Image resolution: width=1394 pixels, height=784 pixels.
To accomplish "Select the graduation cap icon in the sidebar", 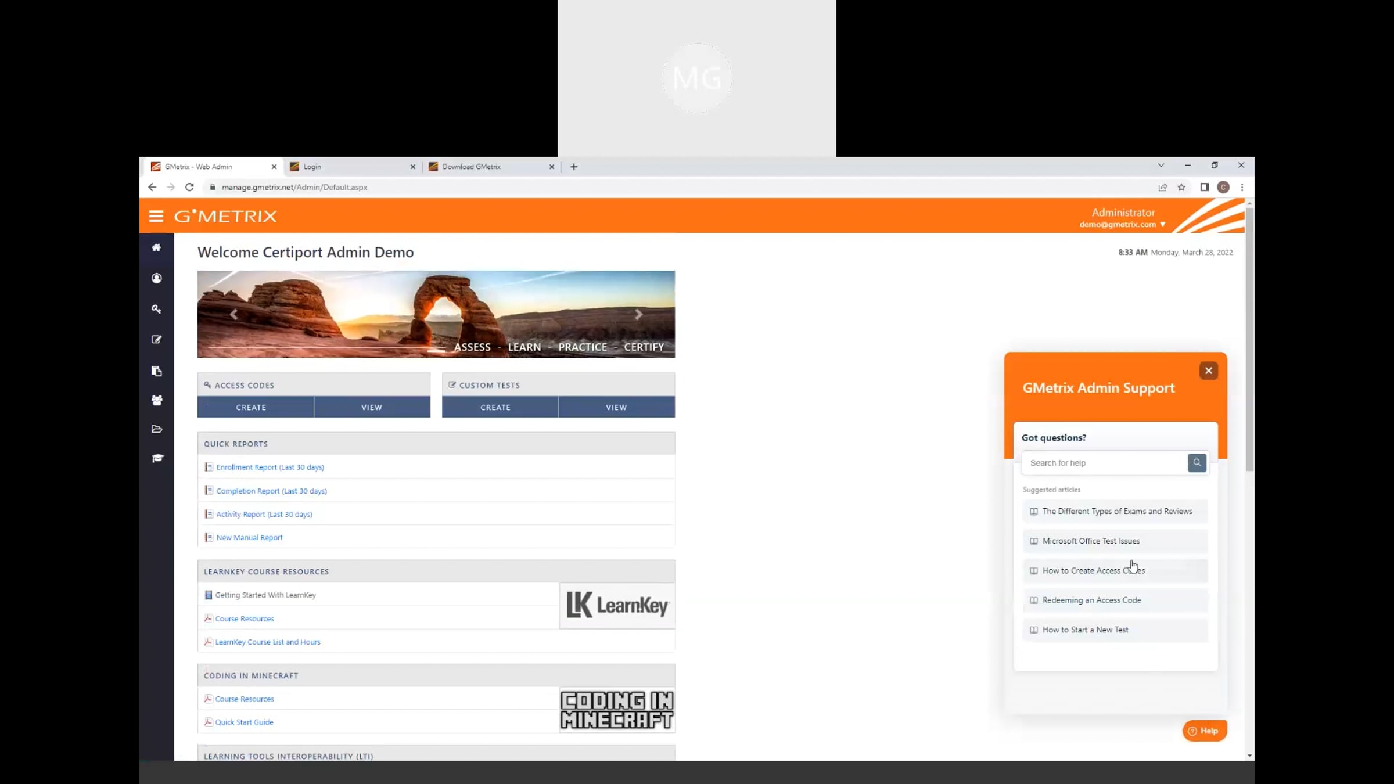I will point(157,458).
